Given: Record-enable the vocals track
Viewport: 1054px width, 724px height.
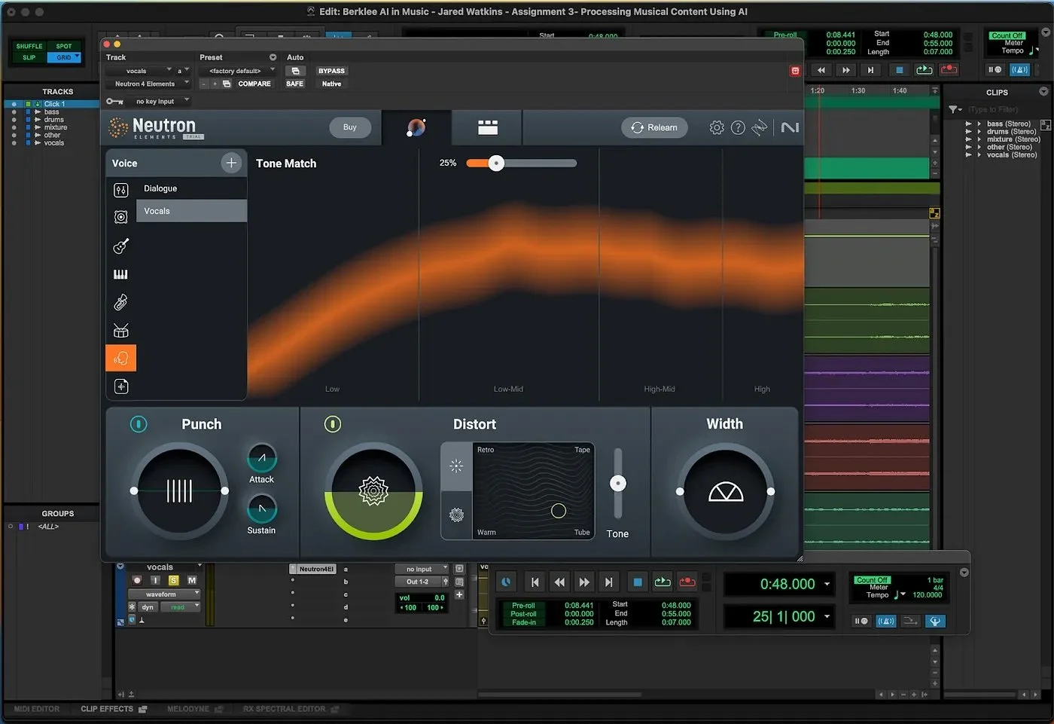Looking at the screenshot, I should 137,580.
